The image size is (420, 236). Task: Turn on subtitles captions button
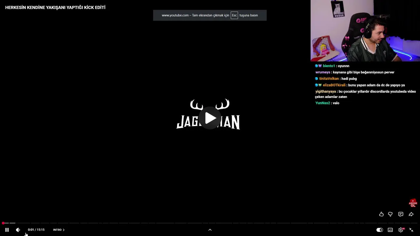pos(390,230)
